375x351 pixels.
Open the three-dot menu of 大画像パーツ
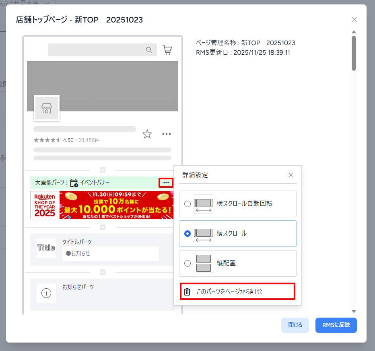166,183
